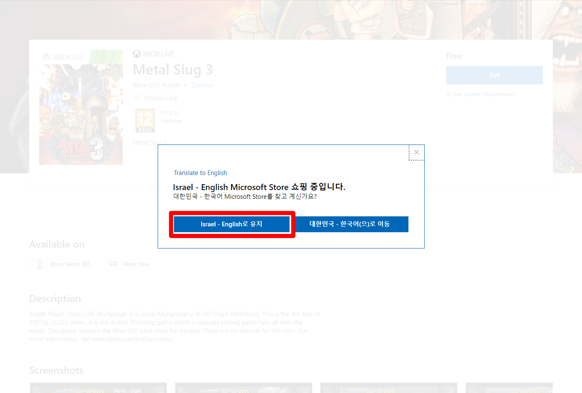
Task: Click the Available on heading
Action: point(57,244)
